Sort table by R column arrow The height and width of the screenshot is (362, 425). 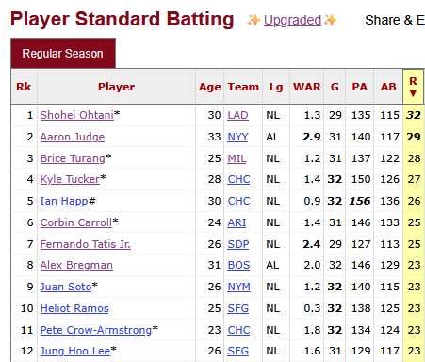[x=413, y=93]
